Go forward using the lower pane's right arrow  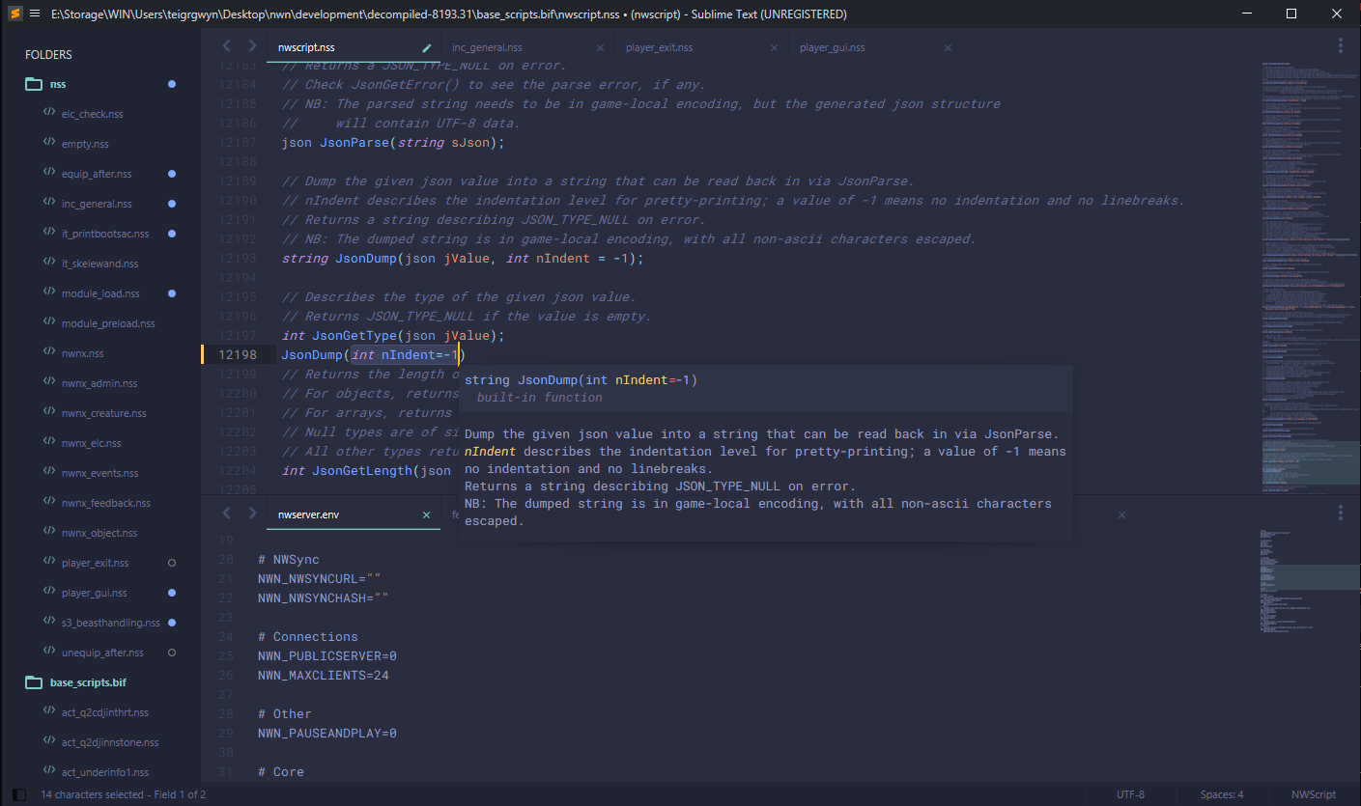[x=252, y=514]
